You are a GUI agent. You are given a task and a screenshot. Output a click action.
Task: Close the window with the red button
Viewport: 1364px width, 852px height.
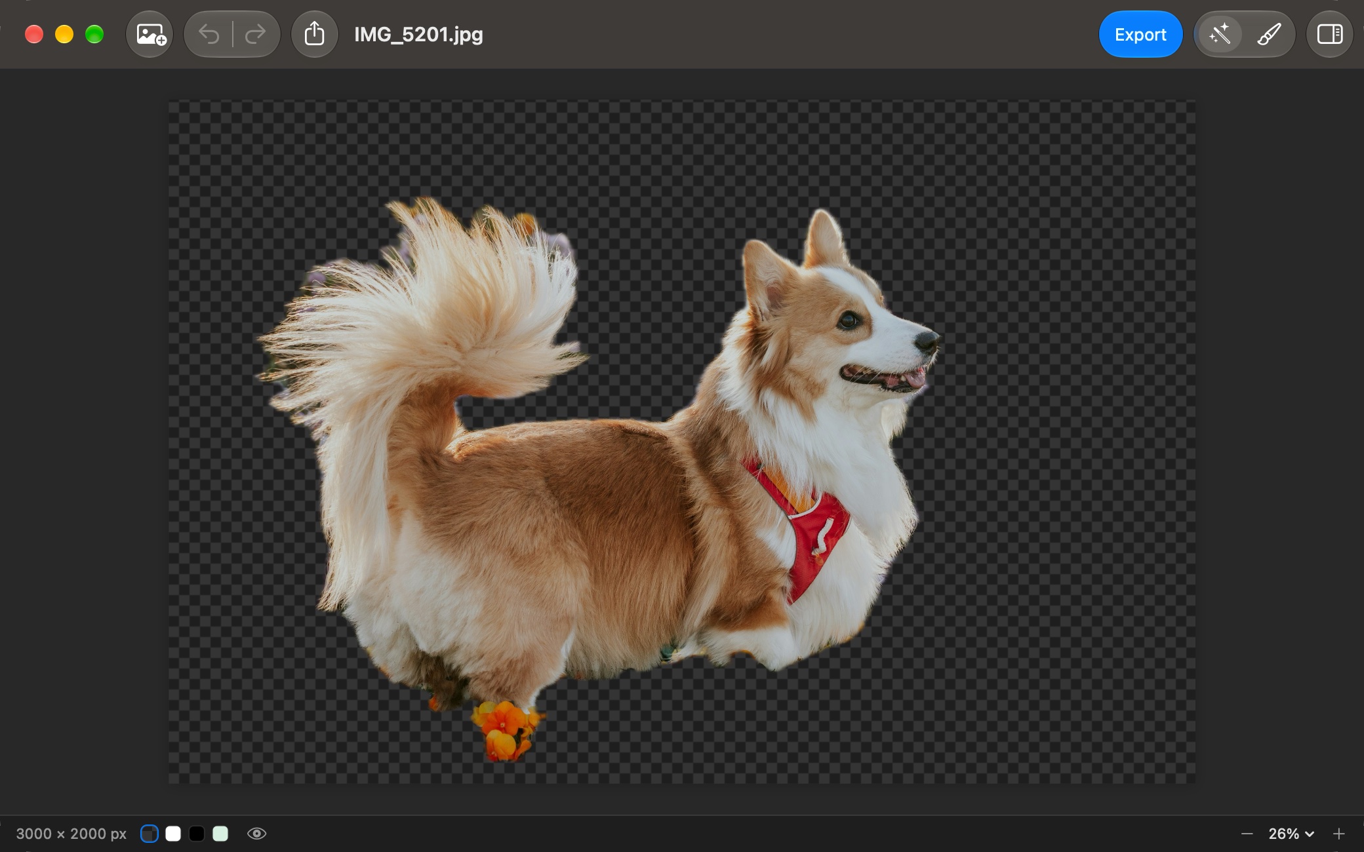34,34
